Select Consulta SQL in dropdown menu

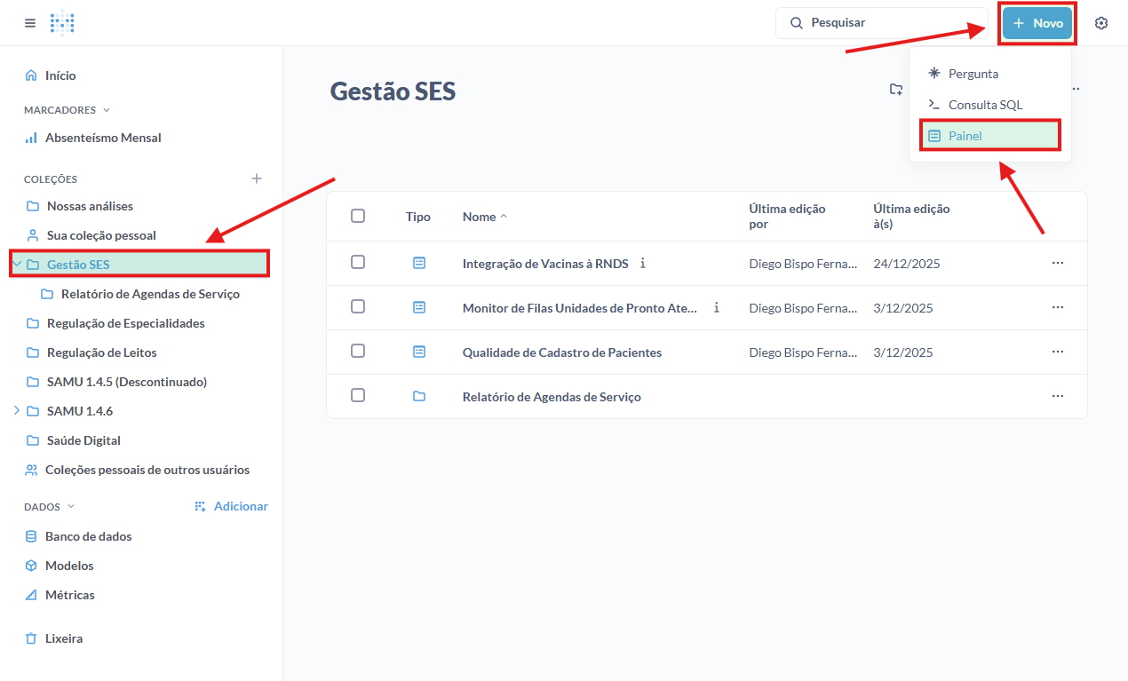pos(985,105)
